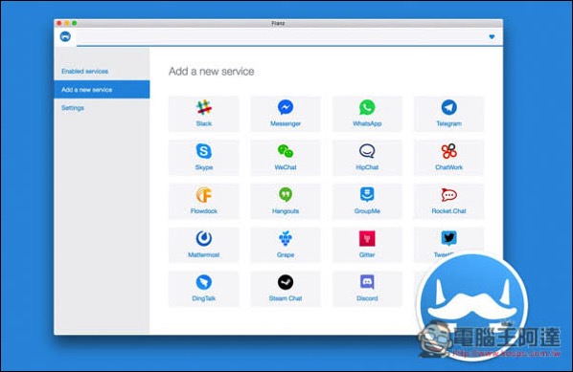573x372 pixels.
Task: Add the Messenger service
Action: [286, 114]
